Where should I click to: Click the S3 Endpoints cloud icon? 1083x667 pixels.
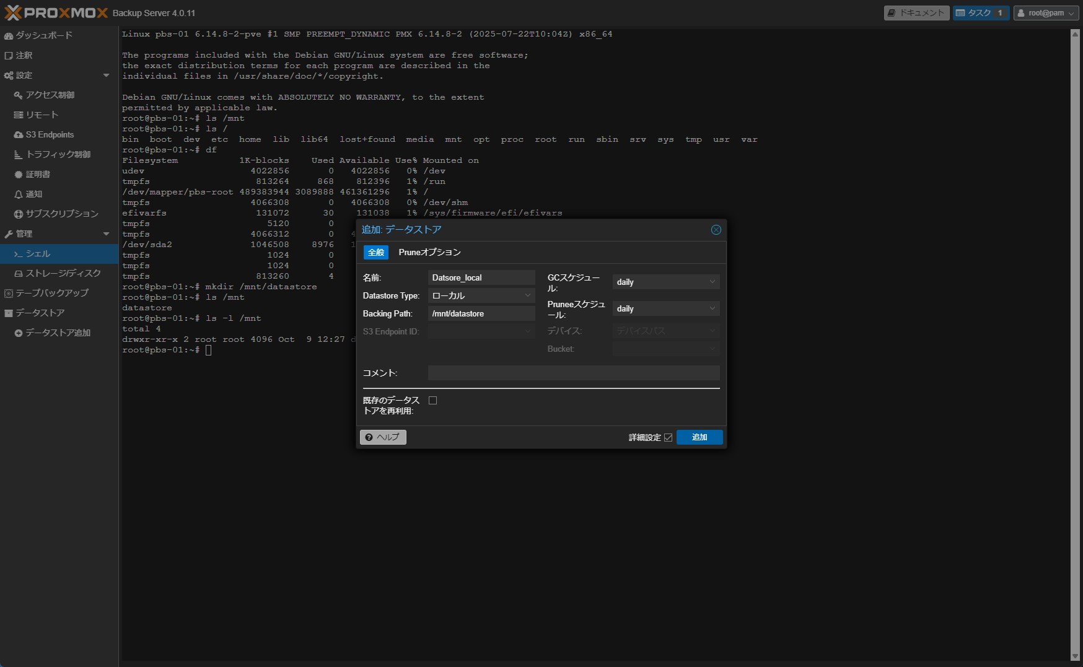19,135
